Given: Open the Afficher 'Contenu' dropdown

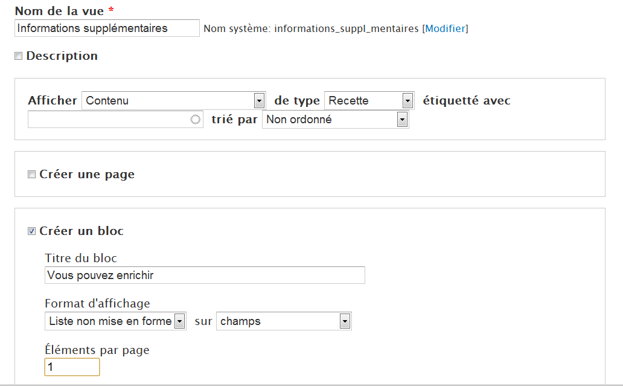Looking at the screenshot, I should click(173, 101).
